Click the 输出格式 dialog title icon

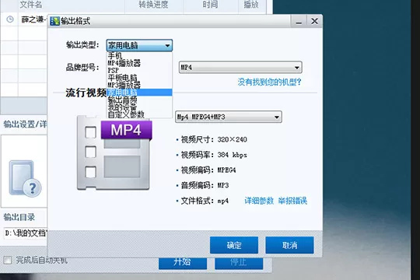[x=54, y=21]
